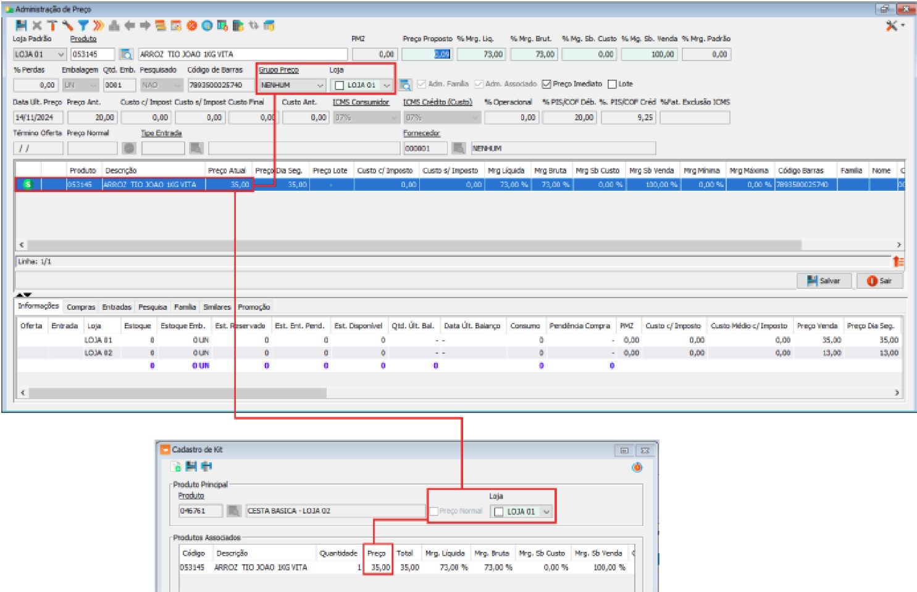Click the right arrow next record icon
The height and width of the screenshot is (592, 917).
[145, 25]
